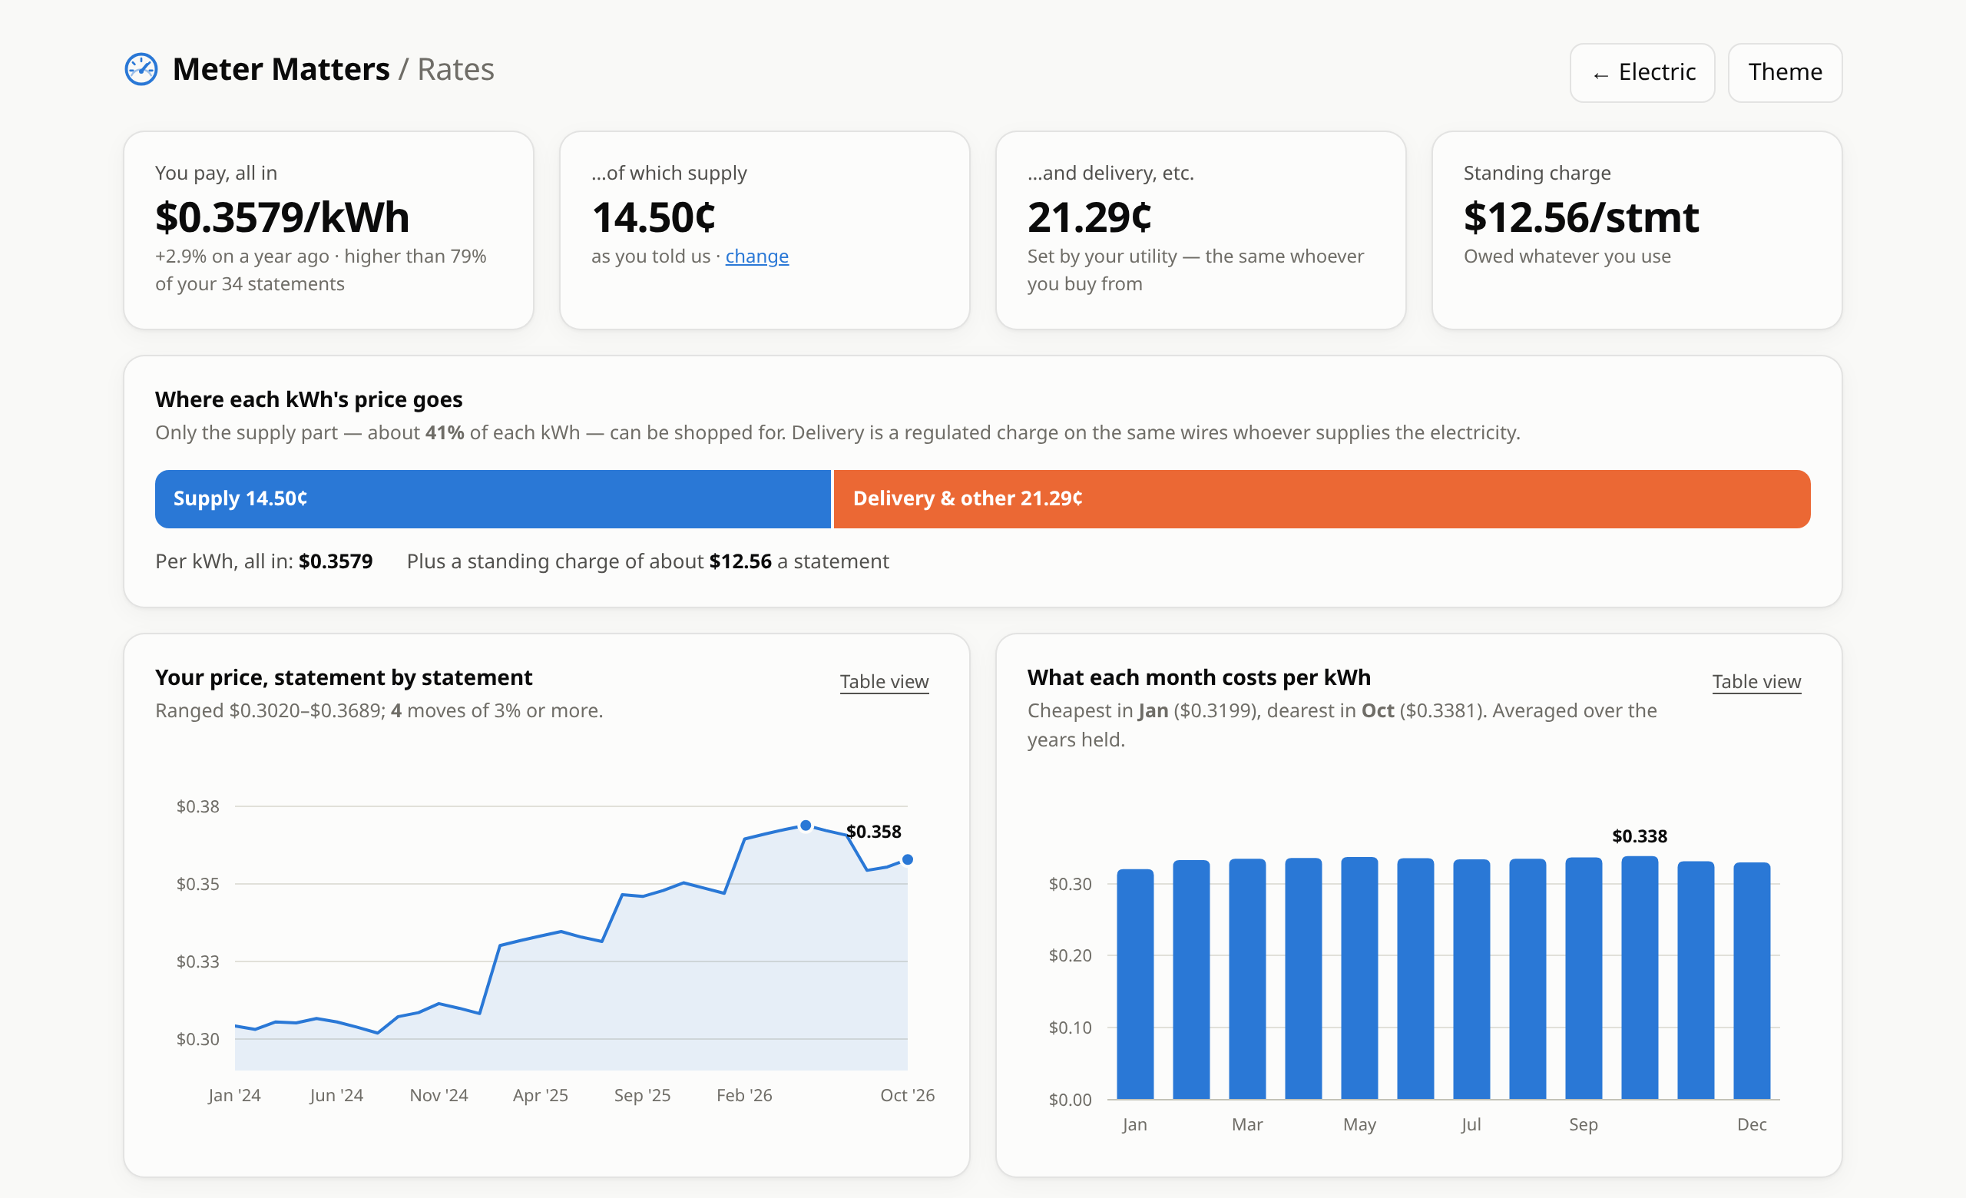Click the 'Jan '24' axis label

pos(233,1095)
